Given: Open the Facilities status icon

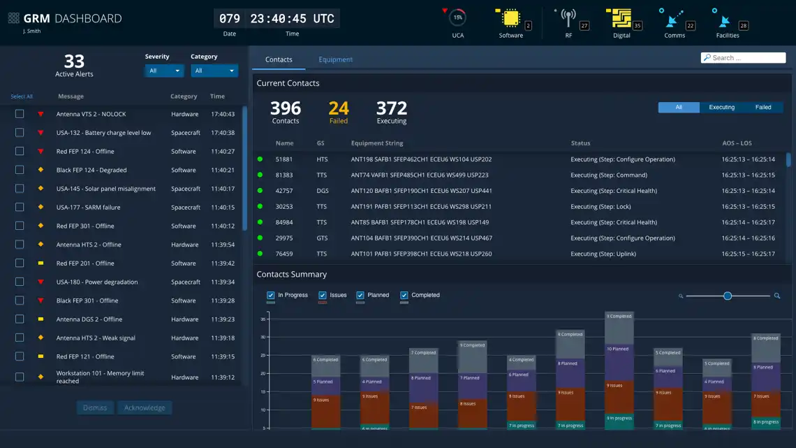Looking at the screenshot, I should pos(724,20).
